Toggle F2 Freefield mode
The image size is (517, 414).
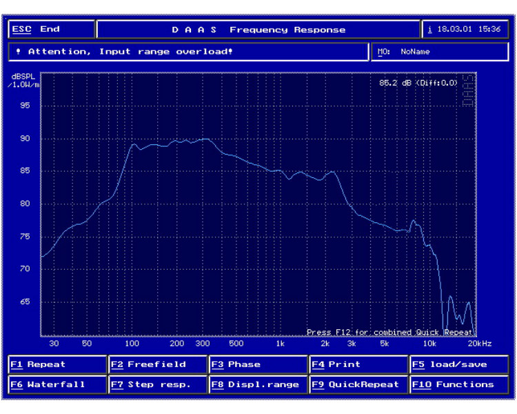[x=157, y=364]
